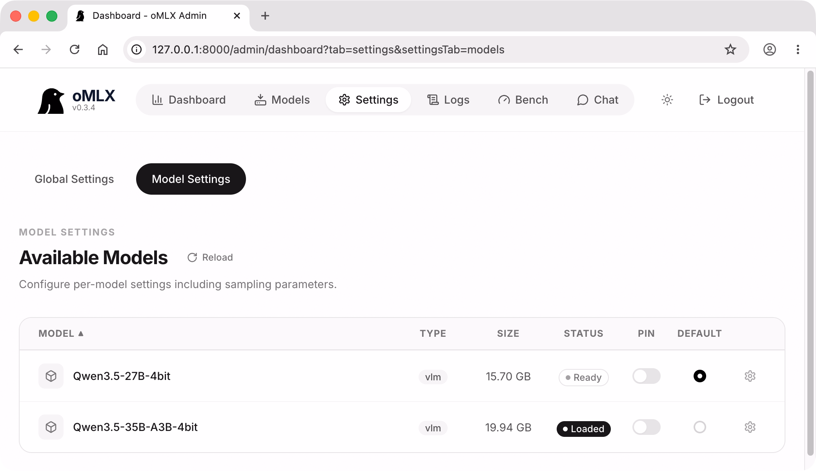Open Chrome three-dot menu

(x=798, y=49)
